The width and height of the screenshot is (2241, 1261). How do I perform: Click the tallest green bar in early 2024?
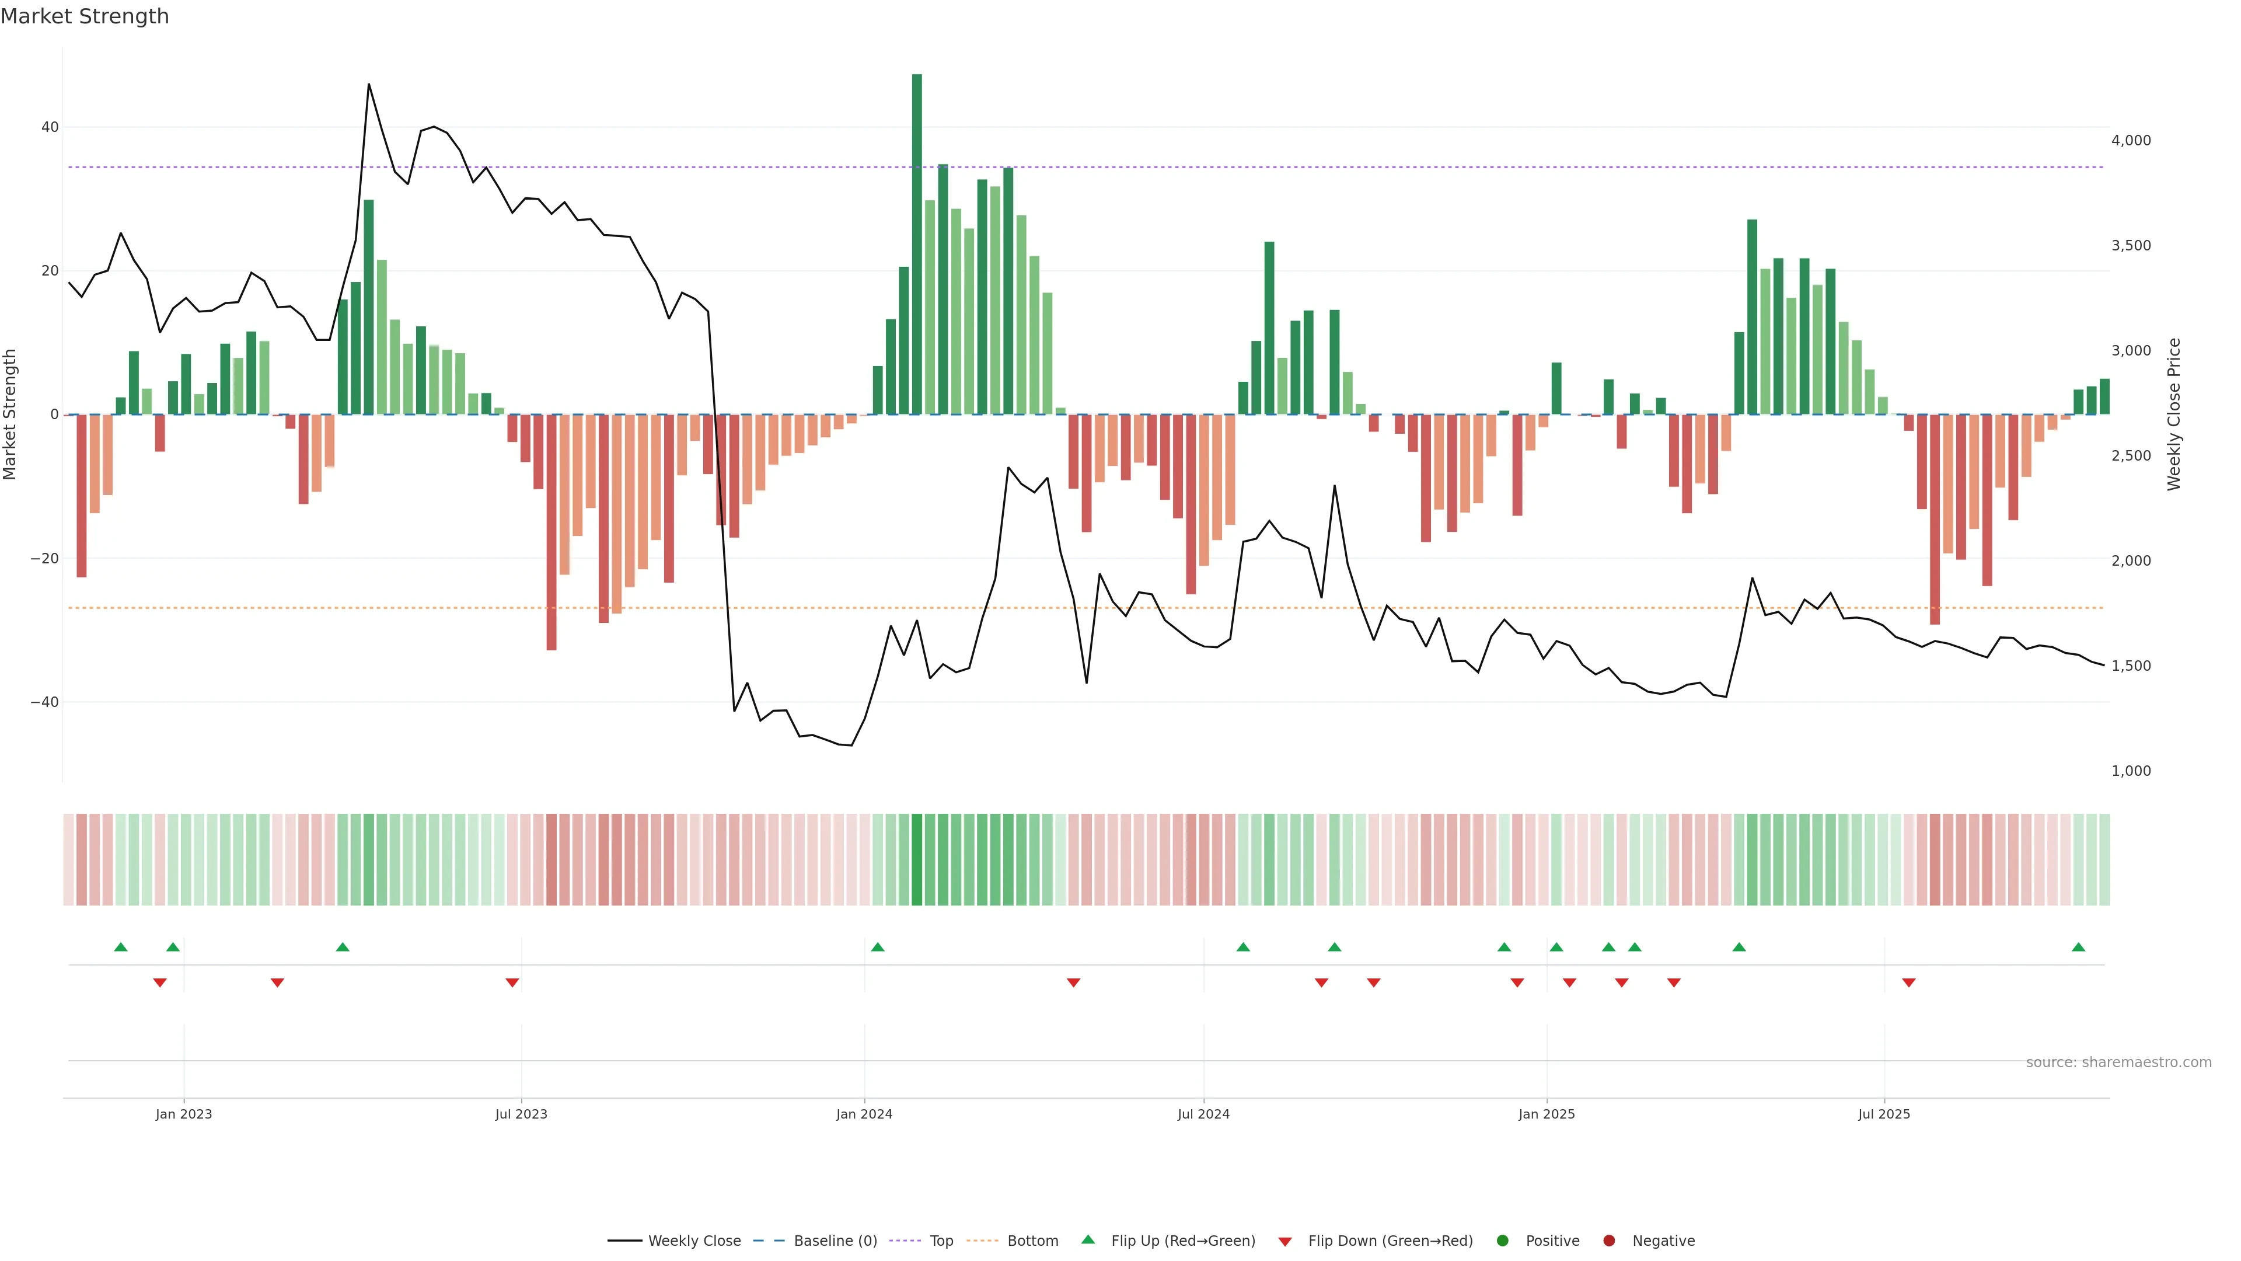pyautogui.click(x=917, y=243)
